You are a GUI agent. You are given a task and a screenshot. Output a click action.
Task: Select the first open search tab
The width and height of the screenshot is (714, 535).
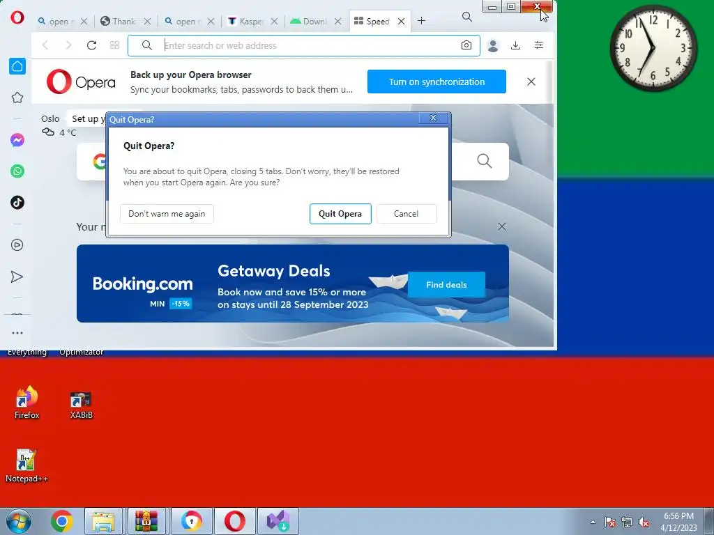(55, 22)
